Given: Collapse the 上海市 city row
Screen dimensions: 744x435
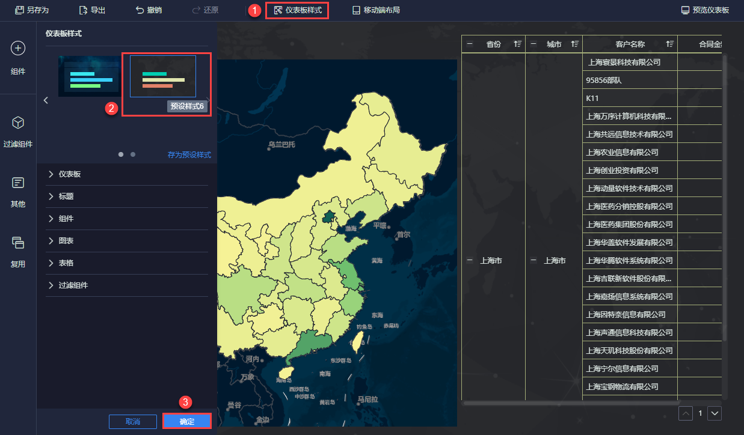Looking at the screenshot, I should 533,261.
